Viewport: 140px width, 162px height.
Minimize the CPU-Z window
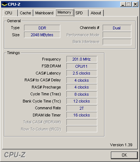pos(123,4)
